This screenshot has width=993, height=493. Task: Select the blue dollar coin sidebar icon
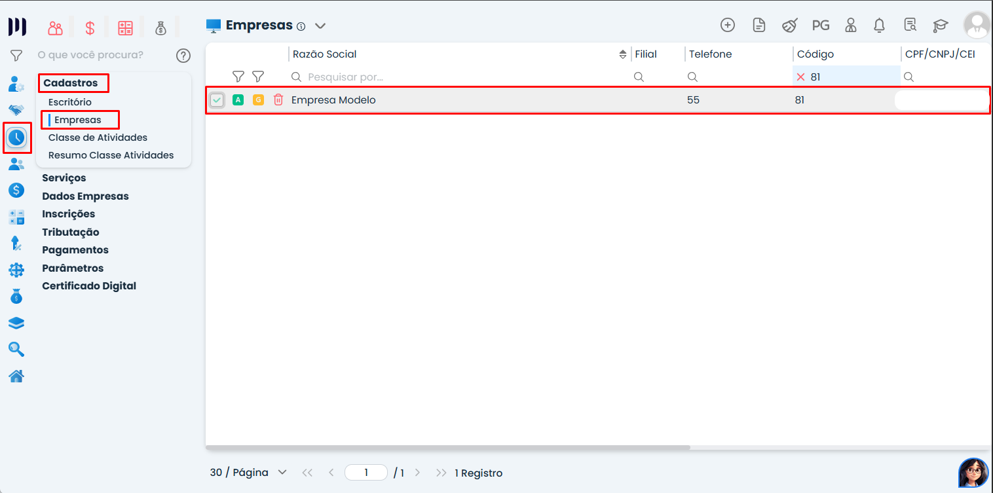[16, 191]
